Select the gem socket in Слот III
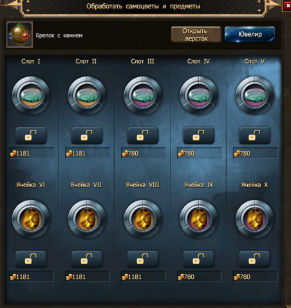This screenshot has height=308, width=291. click(143, 96)
